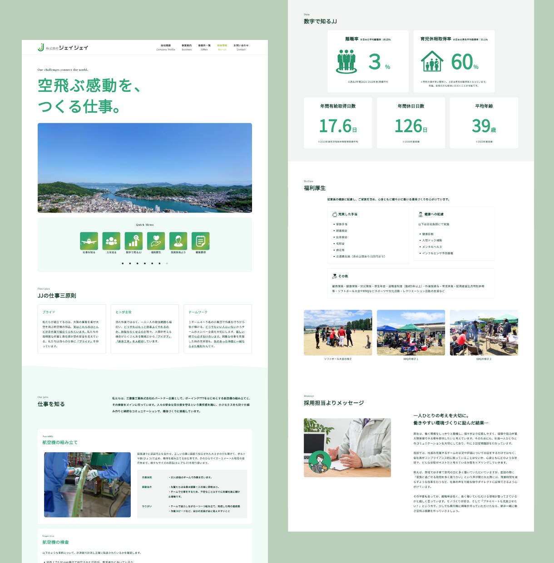Click the チームワーク principle card title
The image size is (554, 563).
tap(198, 312)
